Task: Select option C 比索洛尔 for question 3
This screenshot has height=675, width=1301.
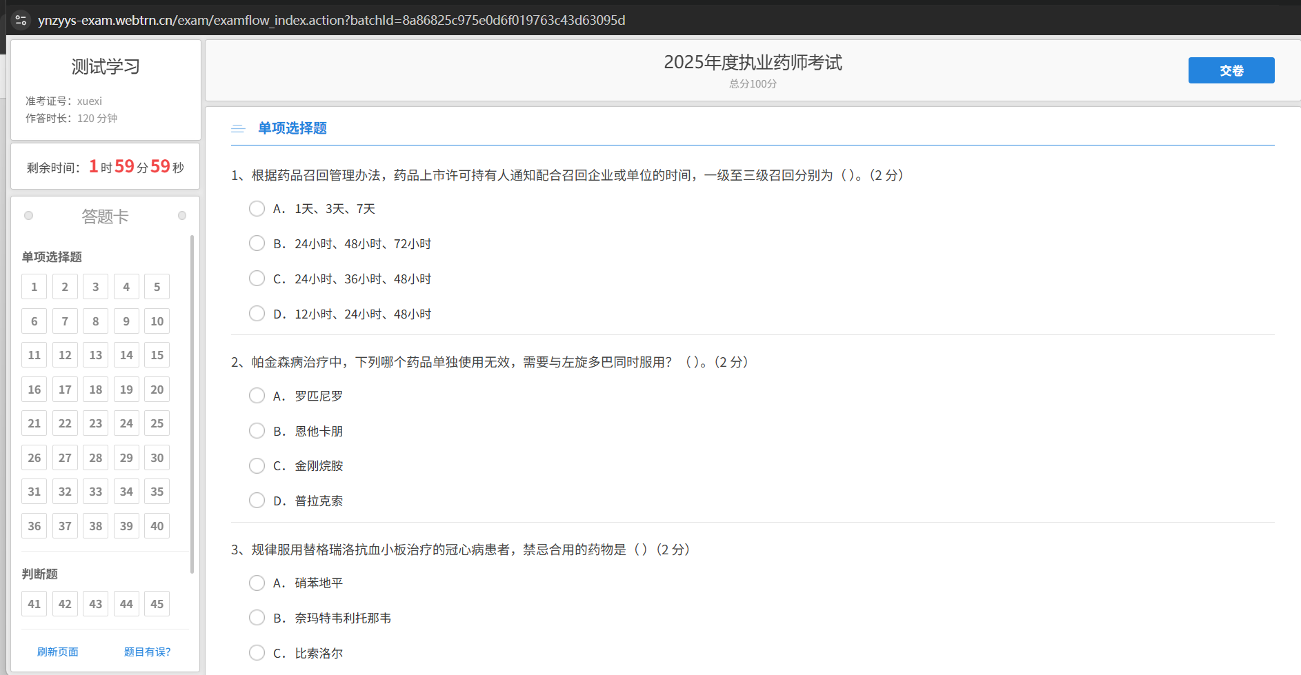Action: coord(257,652)
